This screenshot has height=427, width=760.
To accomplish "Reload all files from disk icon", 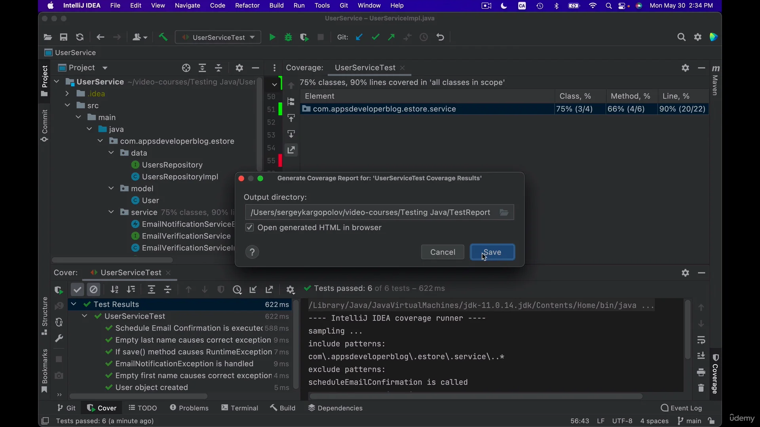I will pos(80,37).
